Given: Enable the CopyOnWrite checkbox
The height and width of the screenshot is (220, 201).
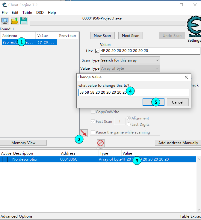Looking at the screenshot, I should 93,112.
